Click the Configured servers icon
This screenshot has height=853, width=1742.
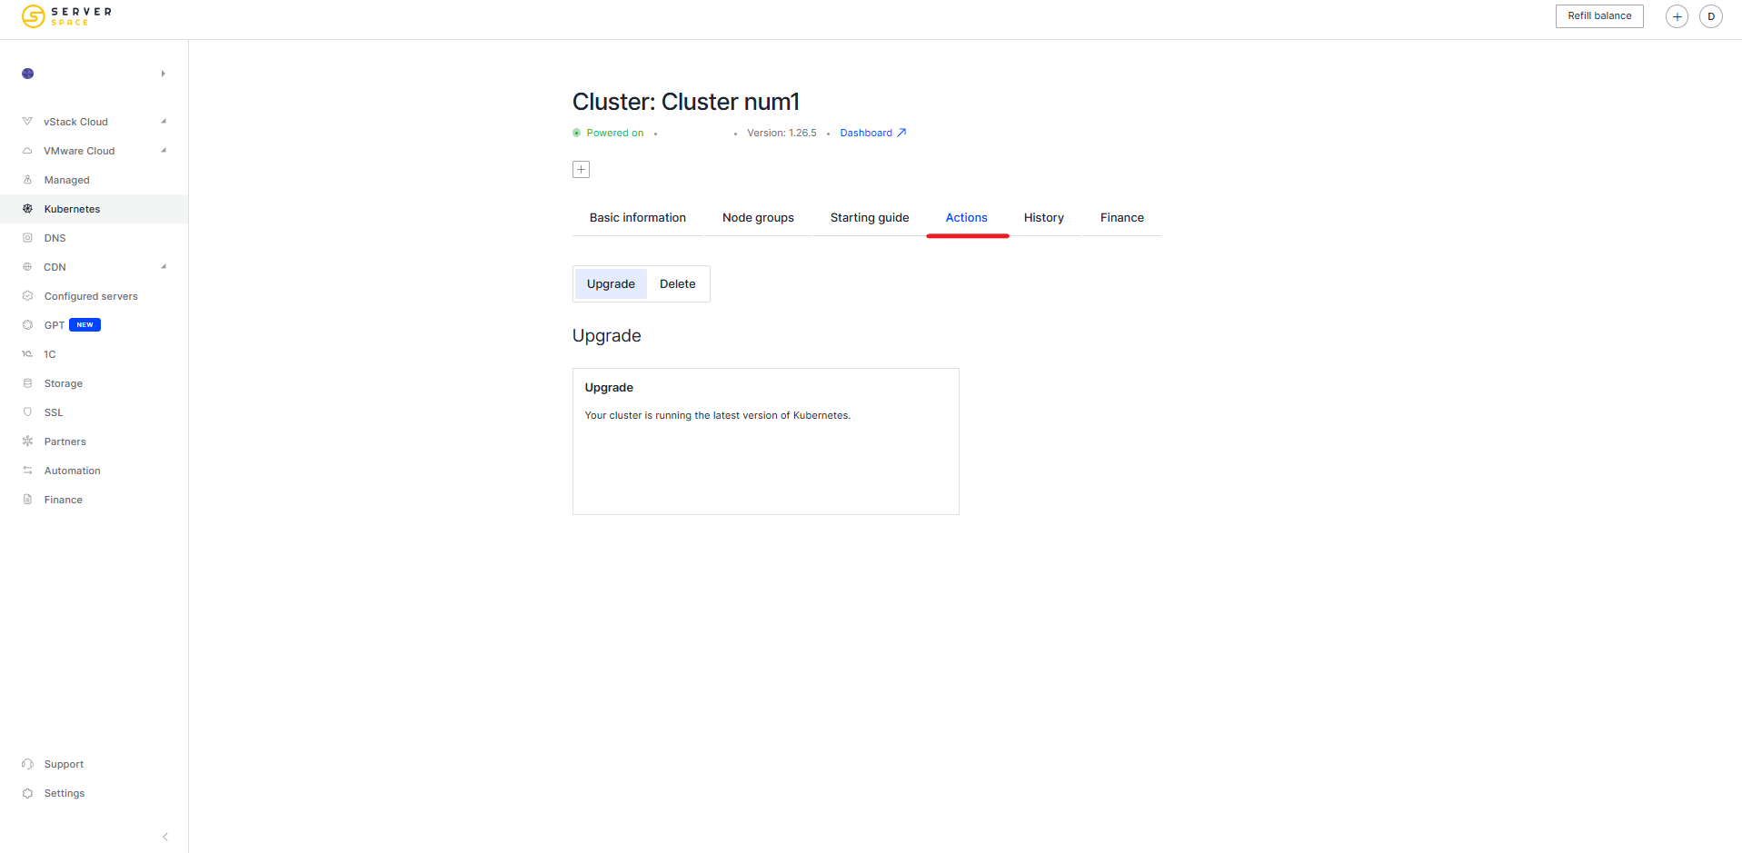point(27,296)
